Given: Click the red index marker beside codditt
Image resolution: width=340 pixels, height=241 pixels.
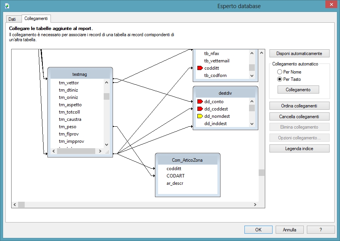Looking at the screenshot, I should click(x=200, y=68).
